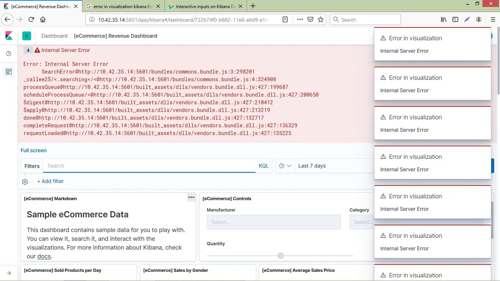Click the Filters label
This screenshot has height=281, width=500.
click(x=32, y=166)
